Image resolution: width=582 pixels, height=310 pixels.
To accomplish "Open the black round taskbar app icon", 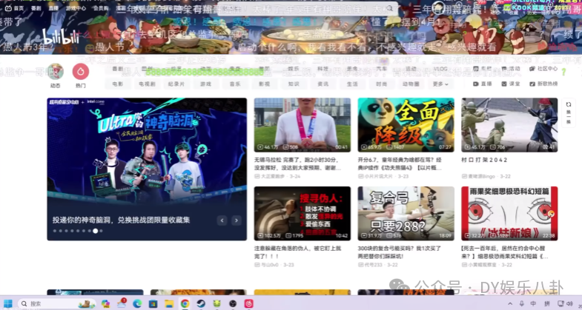I will pos(233,303).
